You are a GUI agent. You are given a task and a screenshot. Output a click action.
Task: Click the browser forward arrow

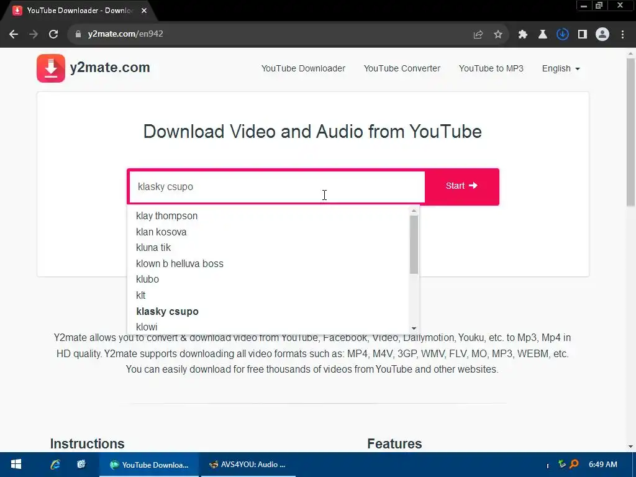[x=34, y=34]
